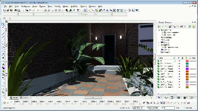Toggle eye on the purple swatch layer row
The width and height of the screenshot is (198, 111).
(x=179, y=69)
